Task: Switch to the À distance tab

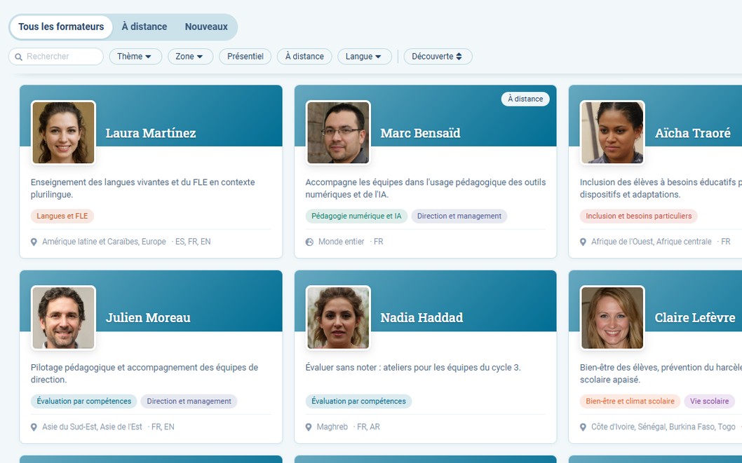Action: [144, 27]
